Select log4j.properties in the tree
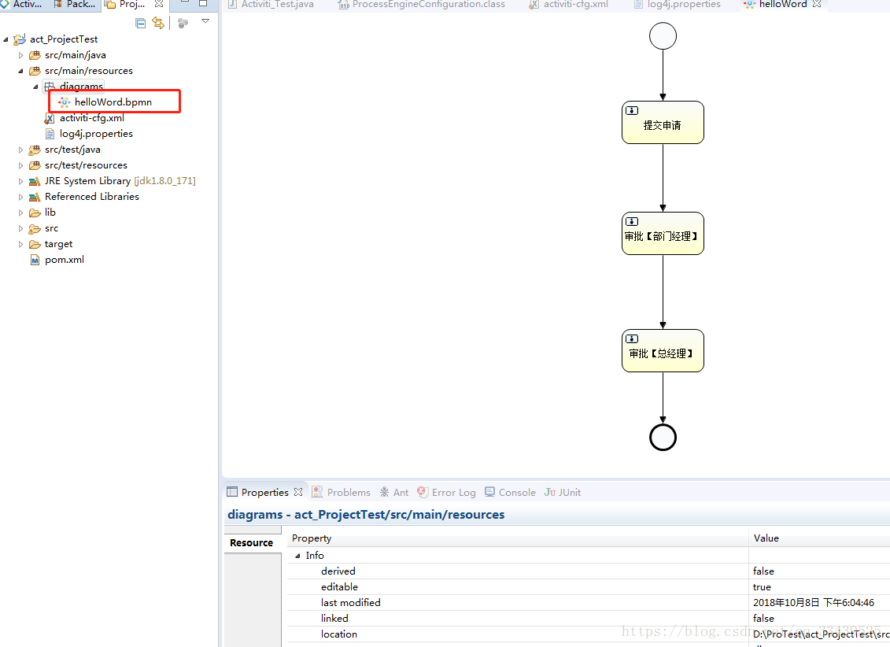This screenshot has width=890, height=647. coord(96,134)
